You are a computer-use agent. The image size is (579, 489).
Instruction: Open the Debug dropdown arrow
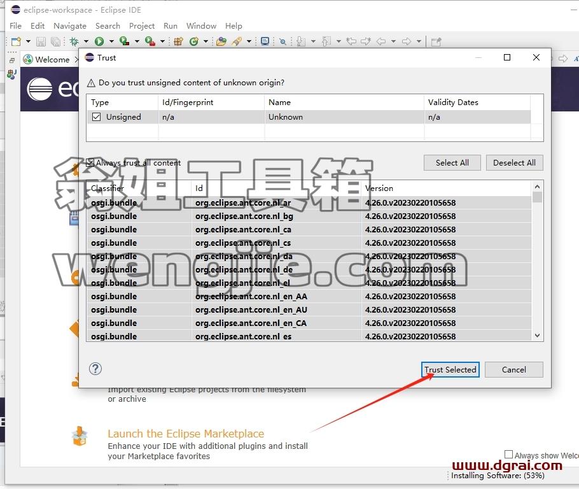pyautogui.click(x=86, y=41)
